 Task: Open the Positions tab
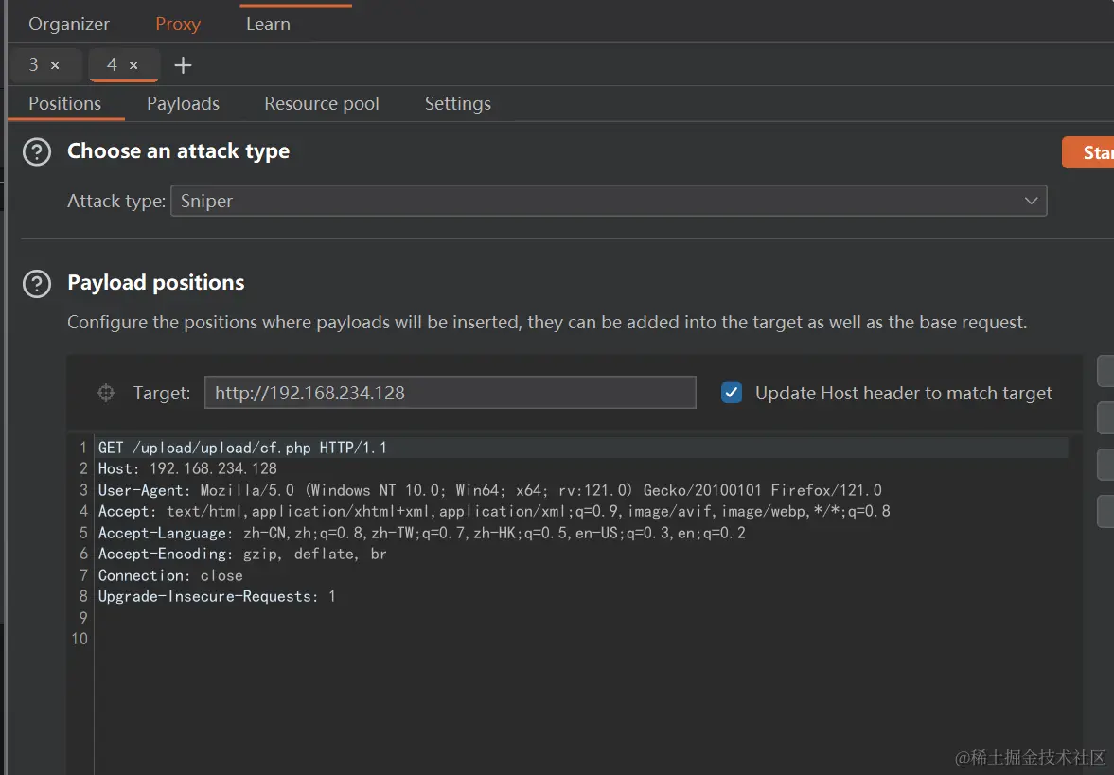click(64, 104)
